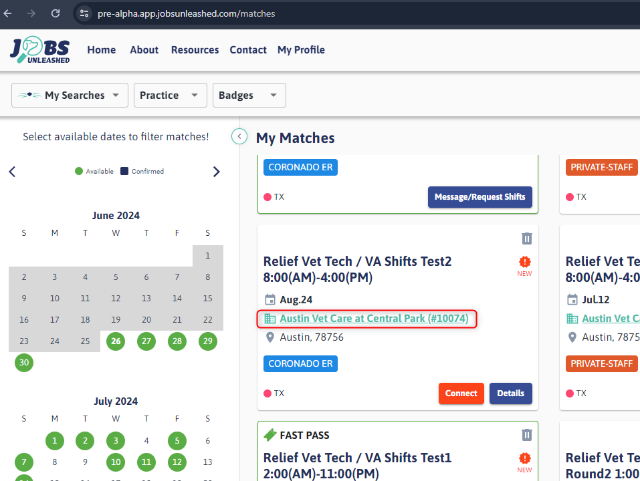Go back with the browser back arrow

(8, 13)
